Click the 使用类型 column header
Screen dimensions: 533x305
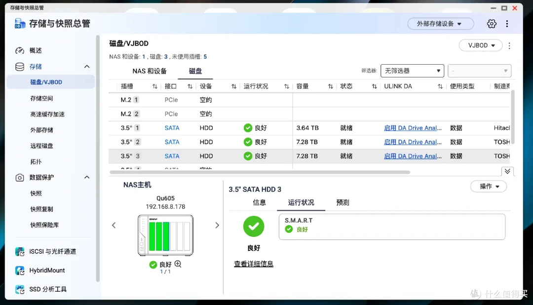tap(462, 86)
